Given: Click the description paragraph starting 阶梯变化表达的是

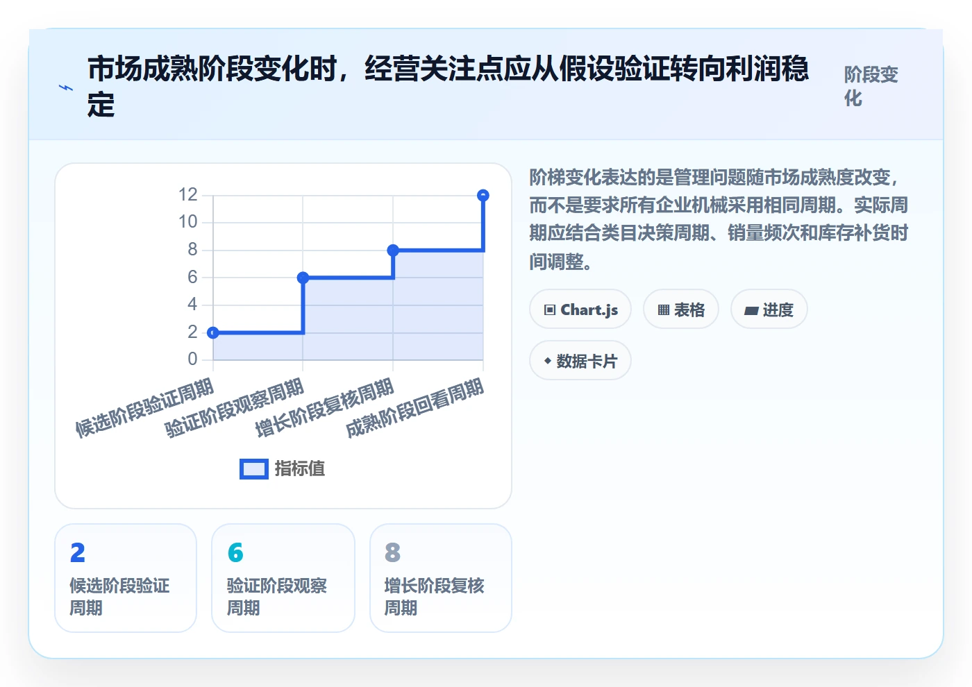Looking at the screenshot, I should pyautogui.click(x=719, y=219).
